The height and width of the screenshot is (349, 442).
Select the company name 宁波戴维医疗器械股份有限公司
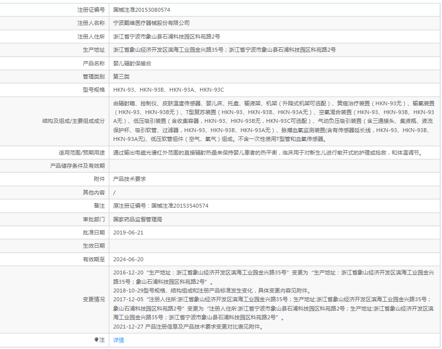click(151, 23)
